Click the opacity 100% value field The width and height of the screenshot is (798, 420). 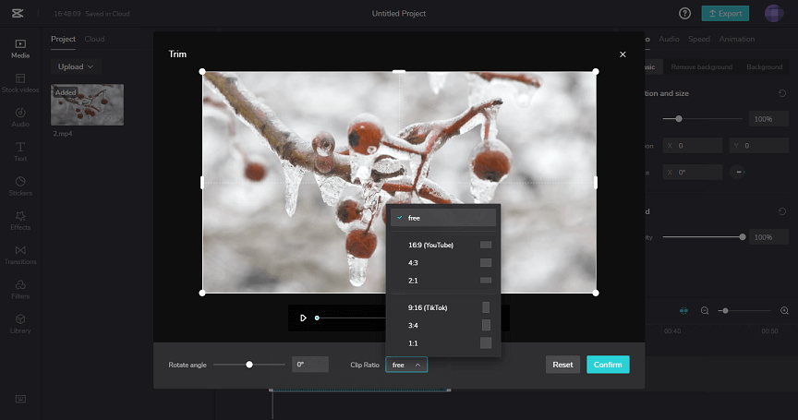pyautogui.click(x=768, y=237)
